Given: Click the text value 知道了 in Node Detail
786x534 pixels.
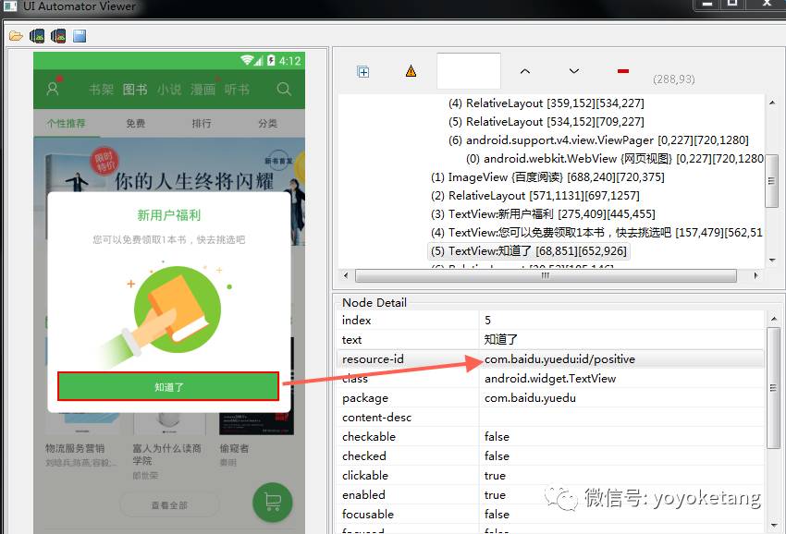Looking at the screenshot, I should [x=501, y=340].
